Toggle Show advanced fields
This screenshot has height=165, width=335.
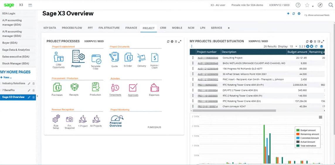pyautogui.click(x=317, y=15)
